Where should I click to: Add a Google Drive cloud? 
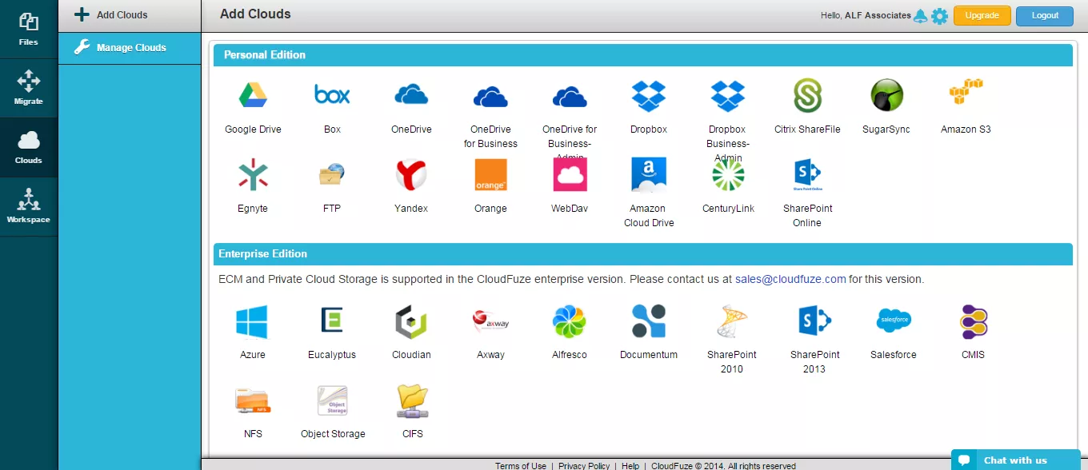(x=253, y=96)
